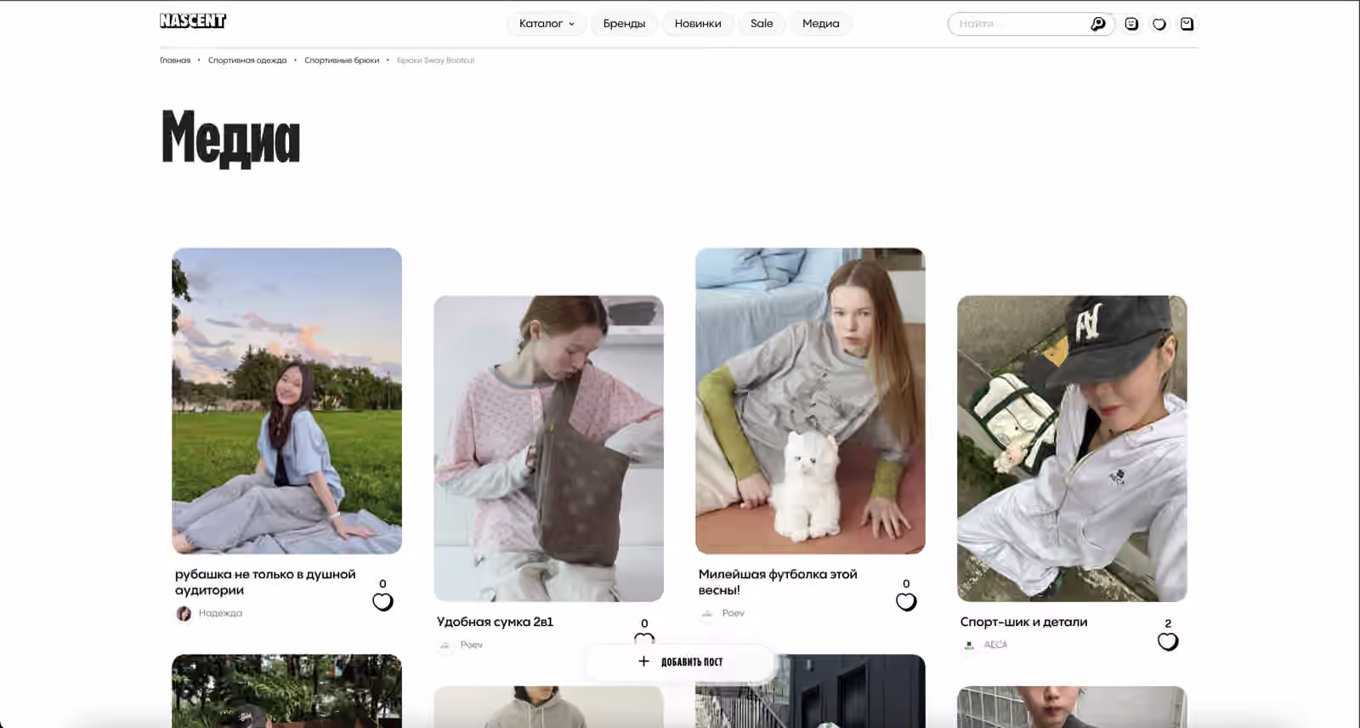Open the Спортивная одежда breadcrumb

coord(247,60)
